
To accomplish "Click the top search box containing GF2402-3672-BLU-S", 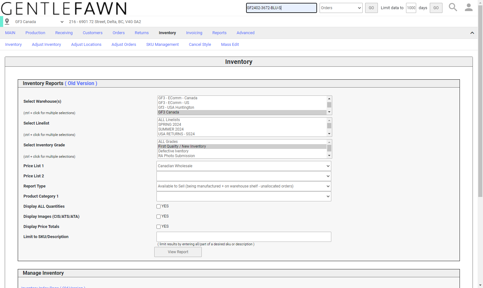I will tap(282, 8).
